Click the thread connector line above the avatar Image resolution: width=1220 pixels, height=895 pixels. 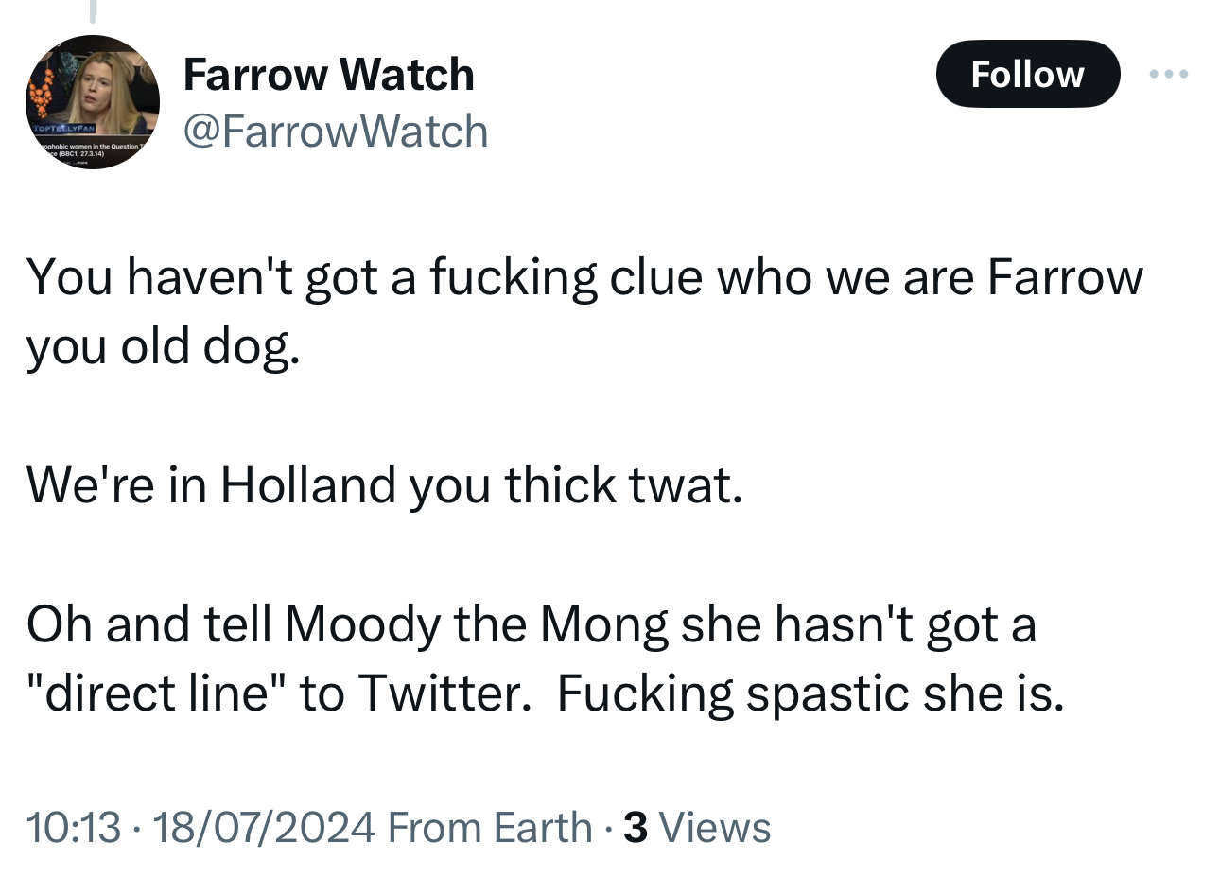tap(92, 10)
